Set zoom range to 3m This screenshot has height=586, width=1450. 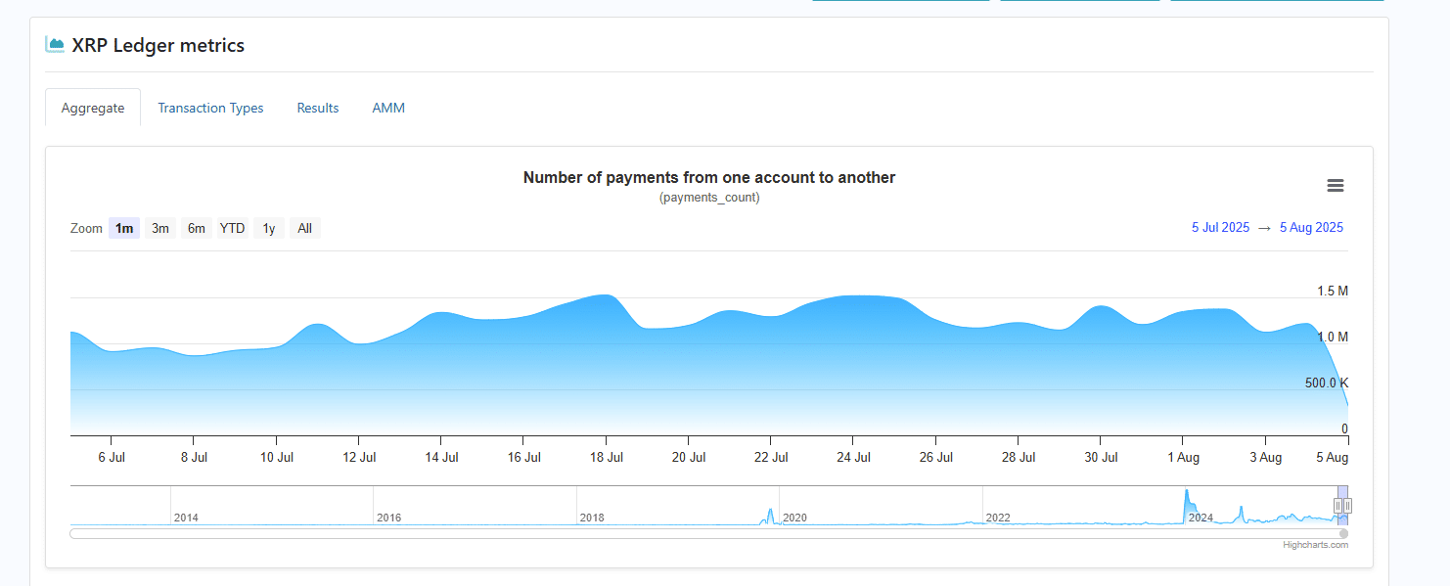160,228
